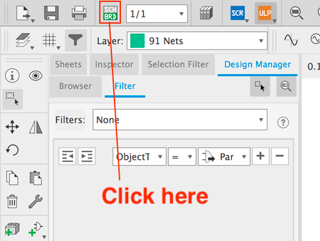Open the ObjectT criteria dropdown
320x241 pixels.
point(140,157)
